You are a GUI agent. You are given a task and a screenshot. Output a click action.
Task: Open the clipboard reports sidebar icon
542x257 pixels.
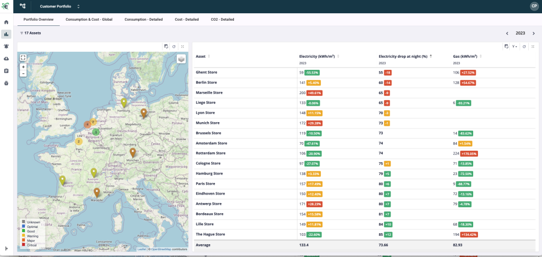[6, 71]
